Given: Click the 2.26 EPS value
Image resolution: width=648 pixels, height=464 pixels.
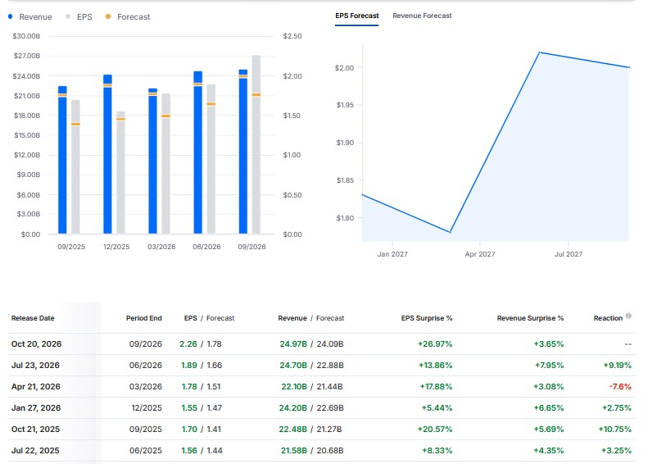Looking at the screenshot, I should [188, 344].
